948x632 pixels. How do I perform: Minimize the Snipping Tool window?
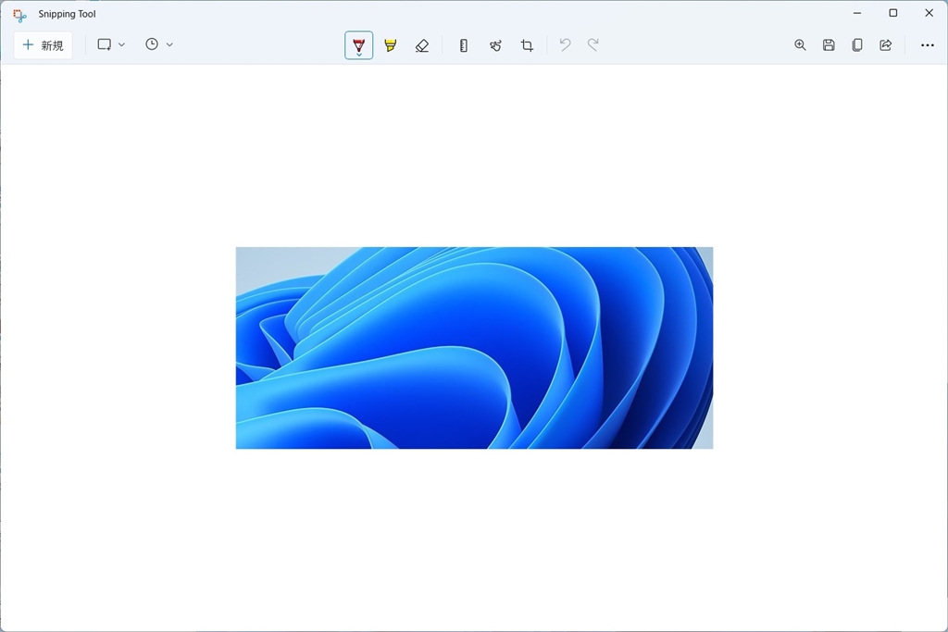click(857, 13)
